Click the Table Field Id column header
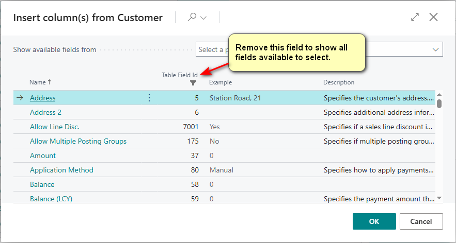Screen dimensions: 456x243 coord(179,75)
